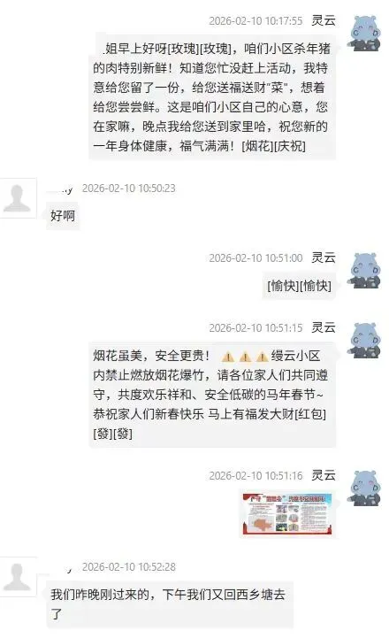
Task: Open the poster image thumbnail sent at 10:51:16
Action: pos(287,513)
